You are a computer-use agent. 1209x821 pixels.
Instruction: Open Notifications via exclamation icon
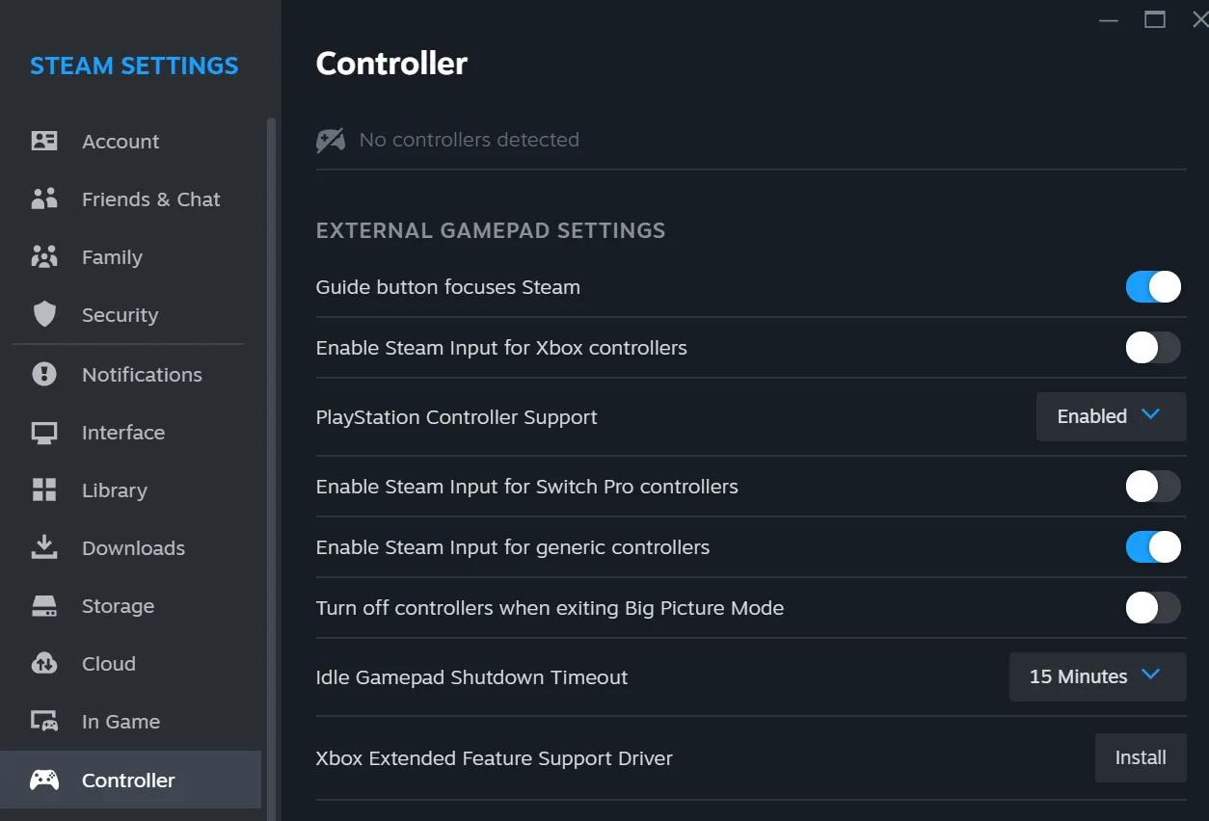(44, 374)
